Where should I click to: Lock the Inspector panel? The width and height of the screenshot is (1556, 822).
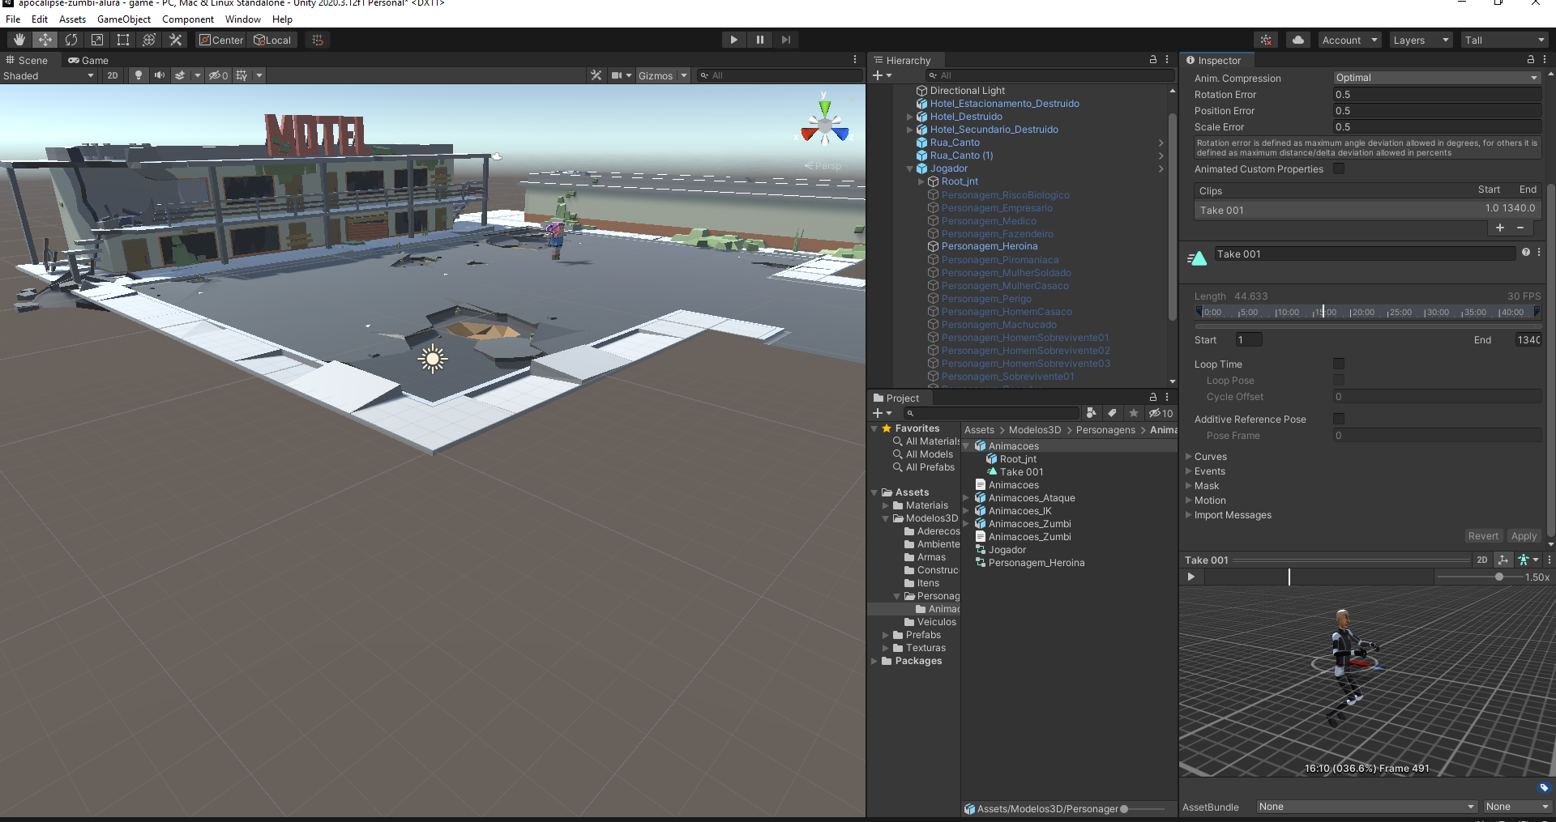(1530, 60)
